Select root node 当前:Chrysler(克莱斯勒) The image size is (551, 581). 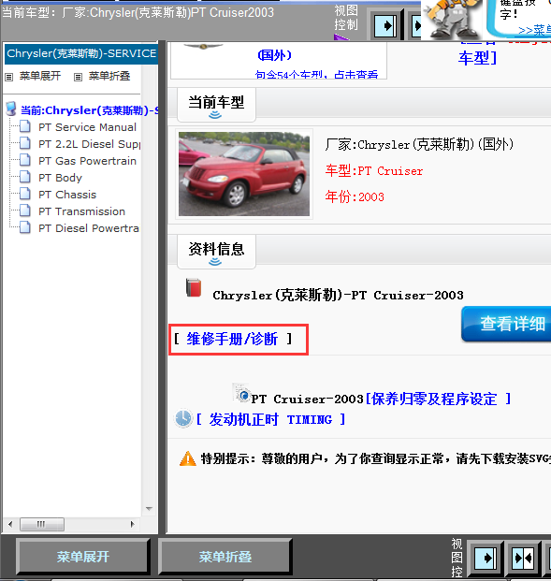click(x=89, y=110)
